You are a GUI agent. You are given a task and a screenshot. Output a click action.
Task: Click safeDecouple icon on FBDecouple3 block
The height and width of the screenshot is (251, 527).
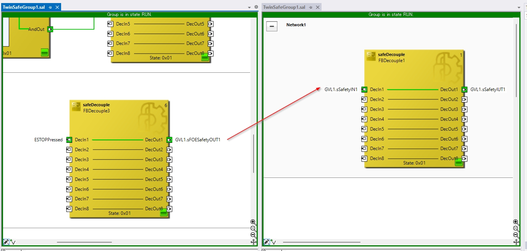(76, 107)
